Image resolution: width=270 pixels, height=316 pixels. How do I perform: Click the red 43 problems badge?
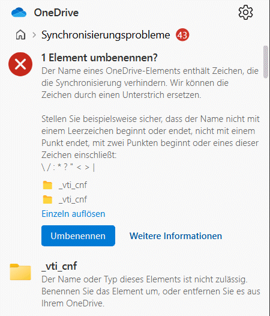coord(182,35)
